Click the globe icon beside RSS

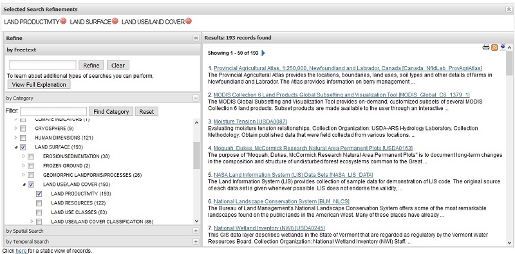[503, 47]
